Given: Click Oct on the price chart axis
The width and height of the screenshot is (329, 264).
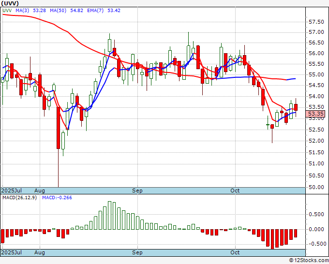Looking at the screenshot, I should coord(235,191).
